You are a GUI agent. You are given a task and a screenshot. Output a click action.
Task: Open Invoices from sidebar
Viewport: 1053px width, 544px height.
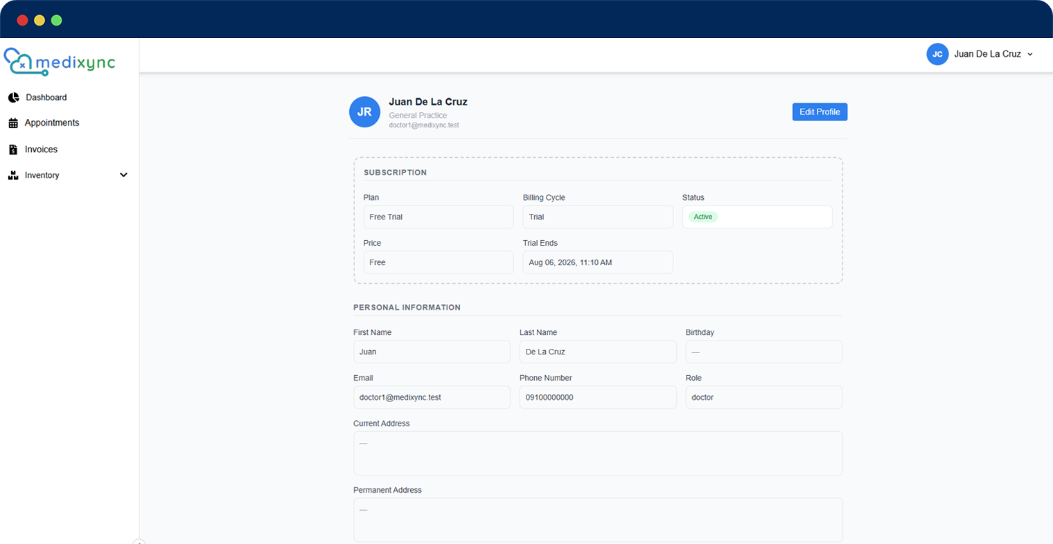click(41, 149)
